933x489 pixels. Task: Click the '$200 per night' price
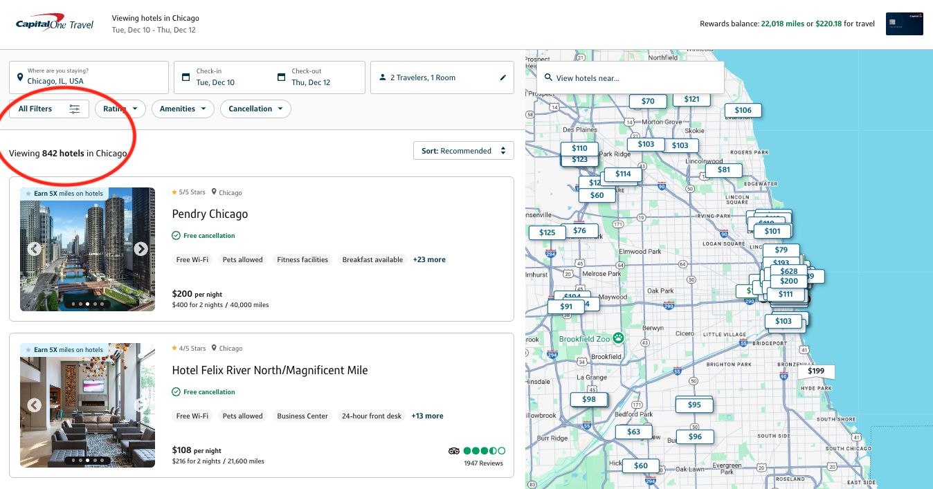tap(197, 294)
